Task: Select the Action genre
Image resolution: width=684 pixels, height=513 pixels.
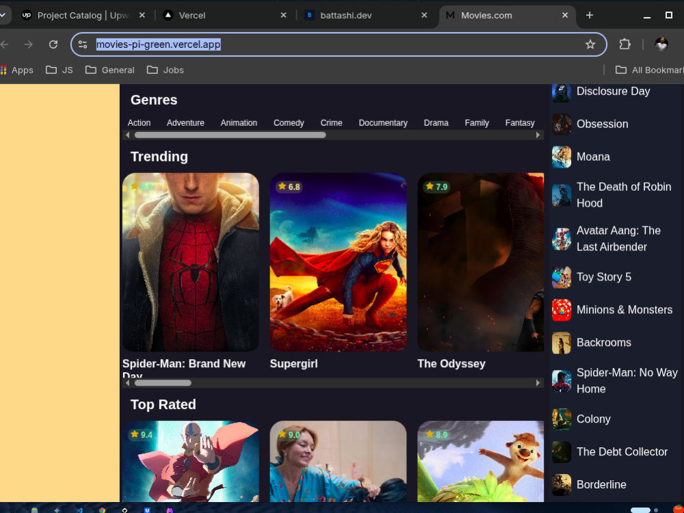Action: (139, 122)
